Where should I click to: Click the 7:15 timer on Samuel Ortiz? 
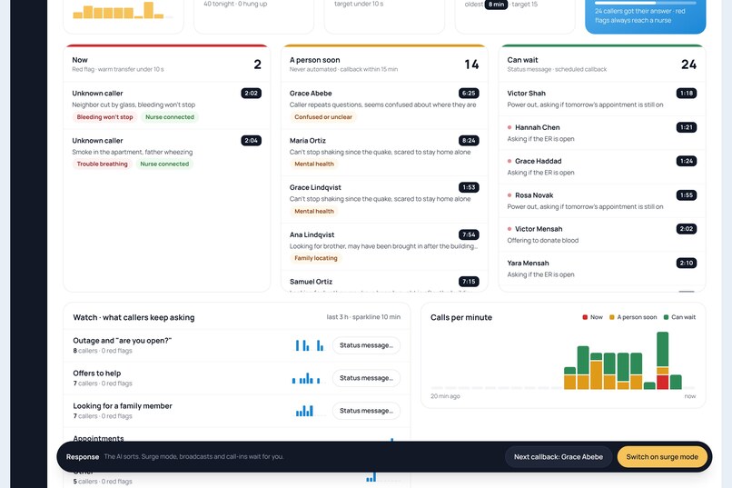469,281
